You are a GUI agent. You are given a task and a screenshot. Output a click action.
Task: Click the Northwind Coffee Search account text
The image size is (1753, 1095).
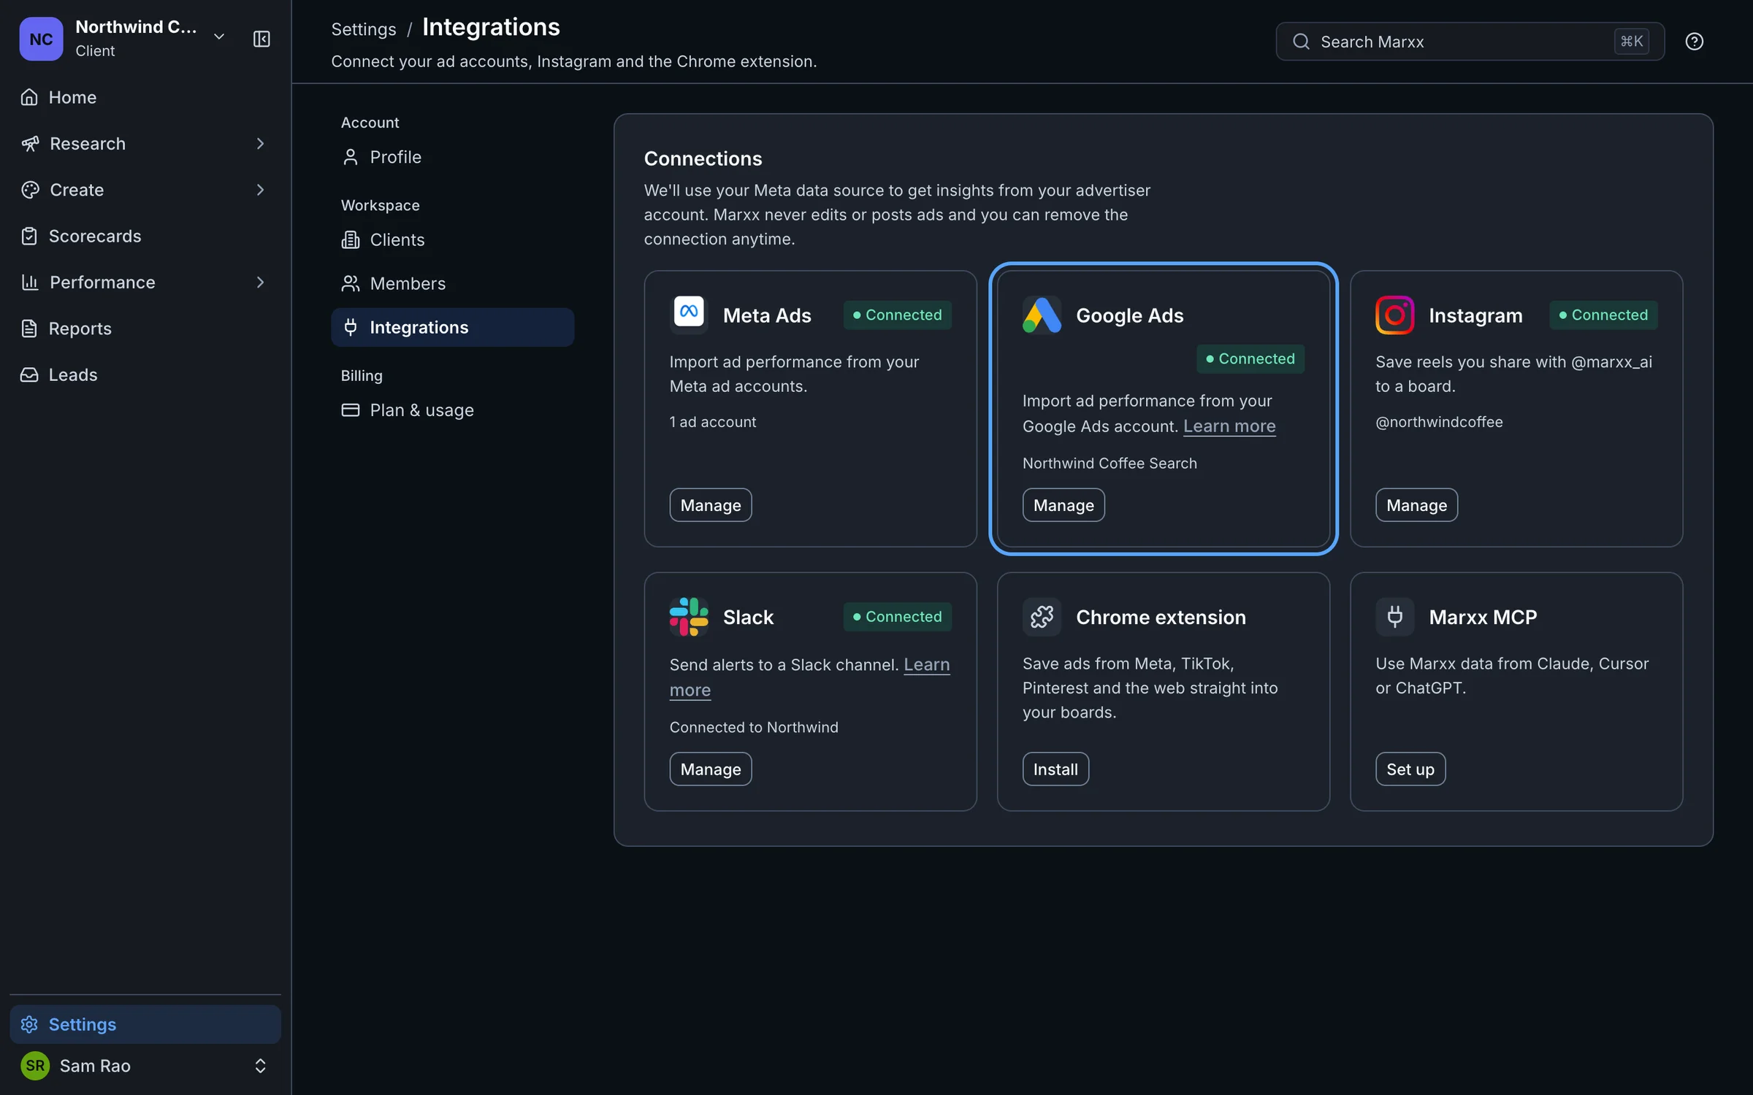pyautogui.click(x=1110, y=464)
